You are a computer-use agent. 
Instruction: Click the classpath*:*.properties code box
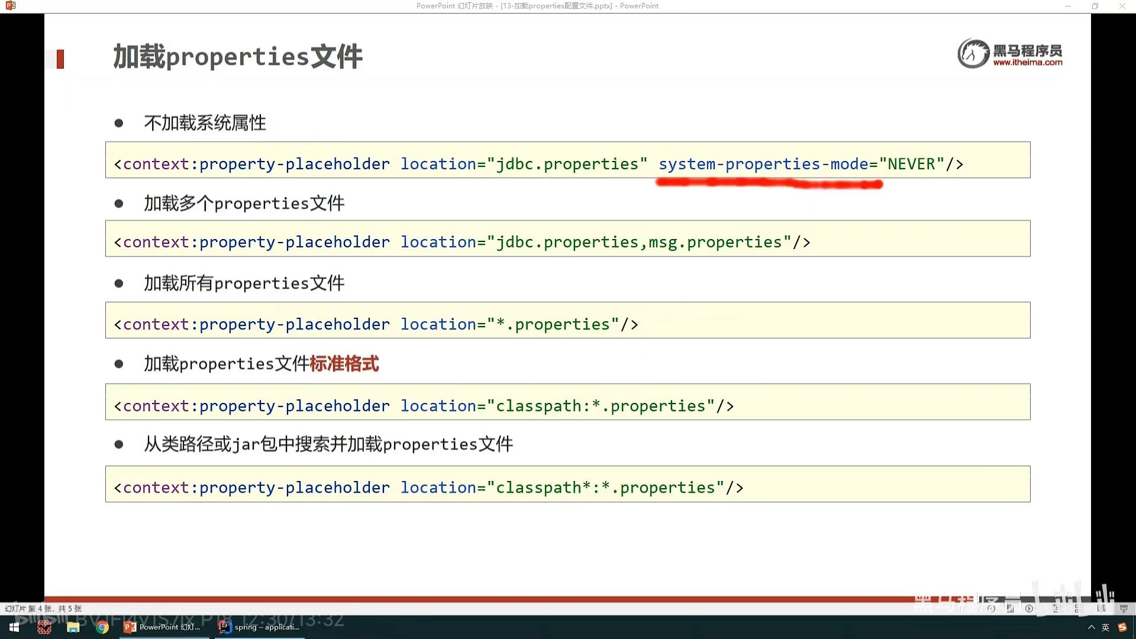pyautogui.click(x=567, y=484)
